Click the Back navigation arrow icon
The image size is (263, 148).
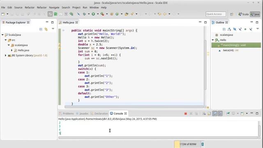point(165,14)
